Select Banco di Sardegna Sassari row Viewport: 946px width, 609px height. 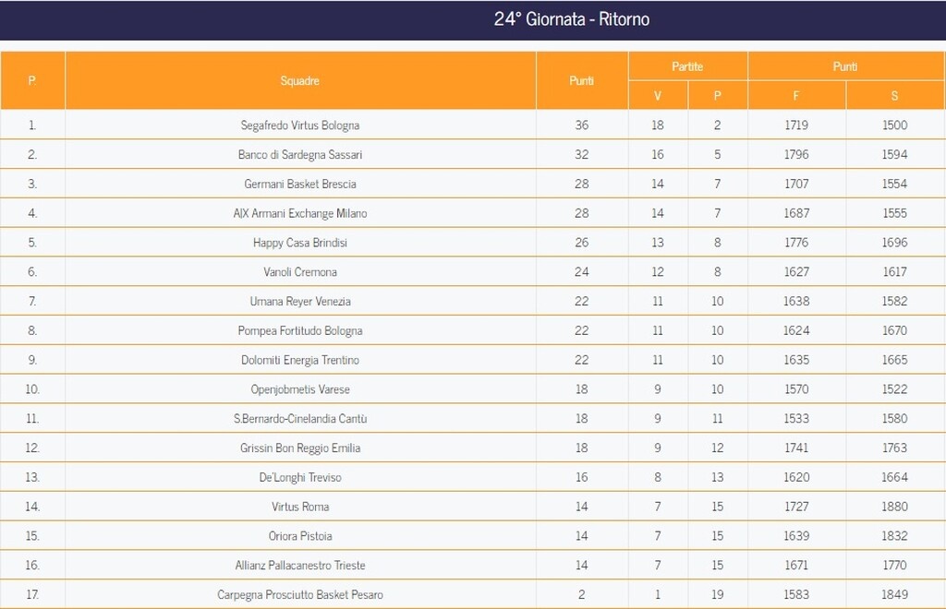pyautogui.click(x=300, y=155)
